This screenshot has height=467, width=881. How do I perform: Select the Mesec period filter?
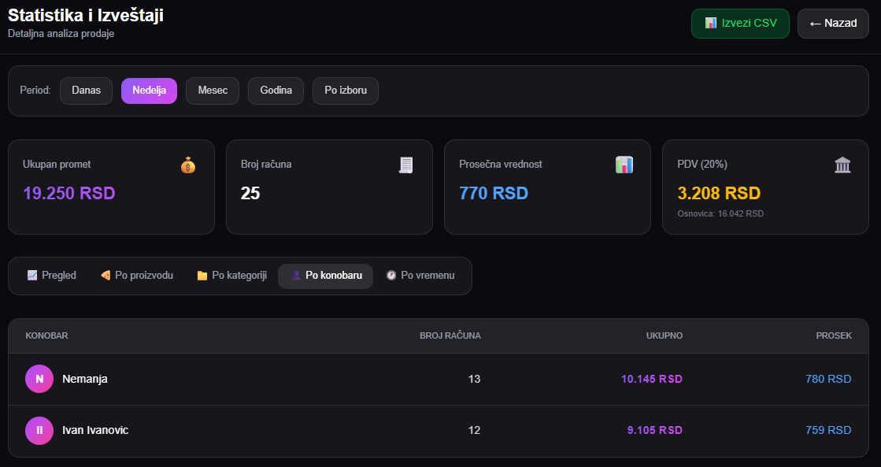(213, 91)
